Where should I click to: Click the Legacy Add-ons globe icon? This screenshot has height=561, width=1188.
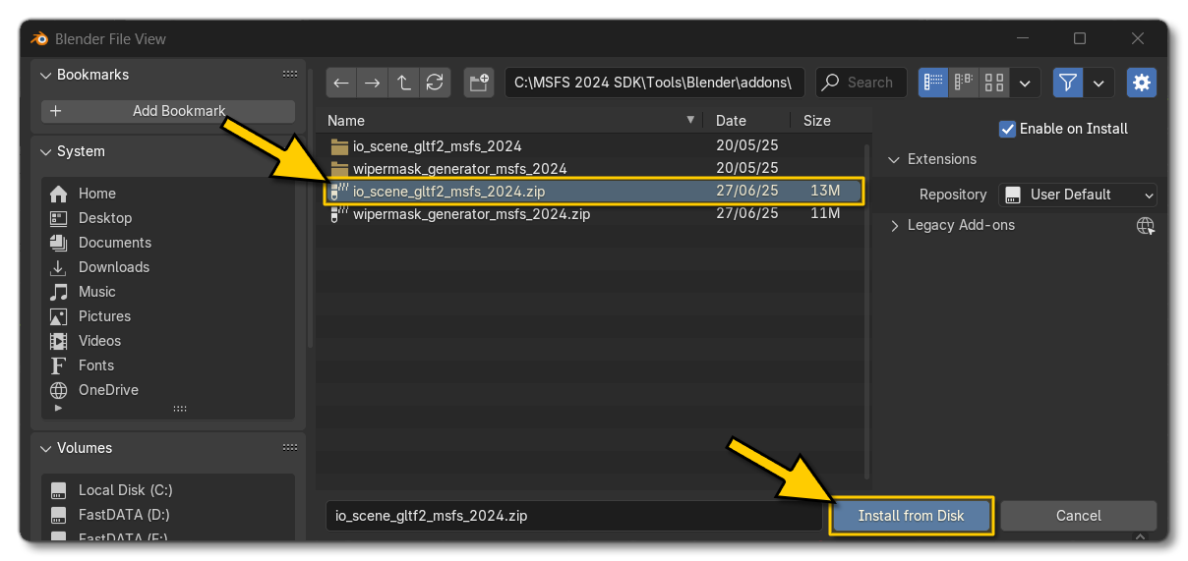coord(1145,226)
